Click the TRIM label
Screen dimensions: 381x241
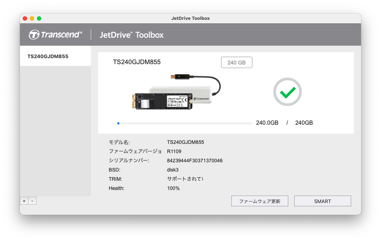pos(116,179)
